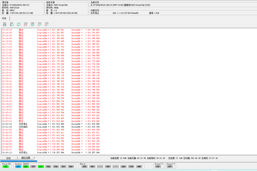Click the green DSC status indicator
The image size is (257, 171).
[x=41, y=166]
